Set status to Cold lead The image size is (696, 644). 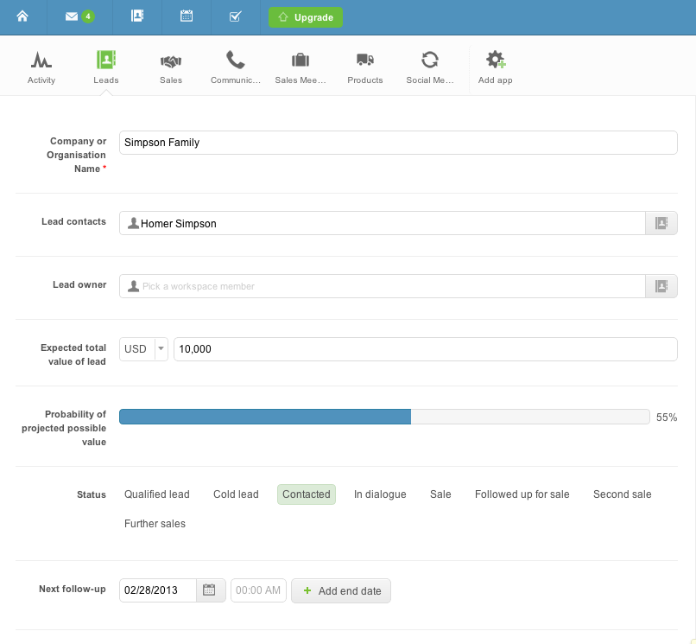(x=236, y=494)
